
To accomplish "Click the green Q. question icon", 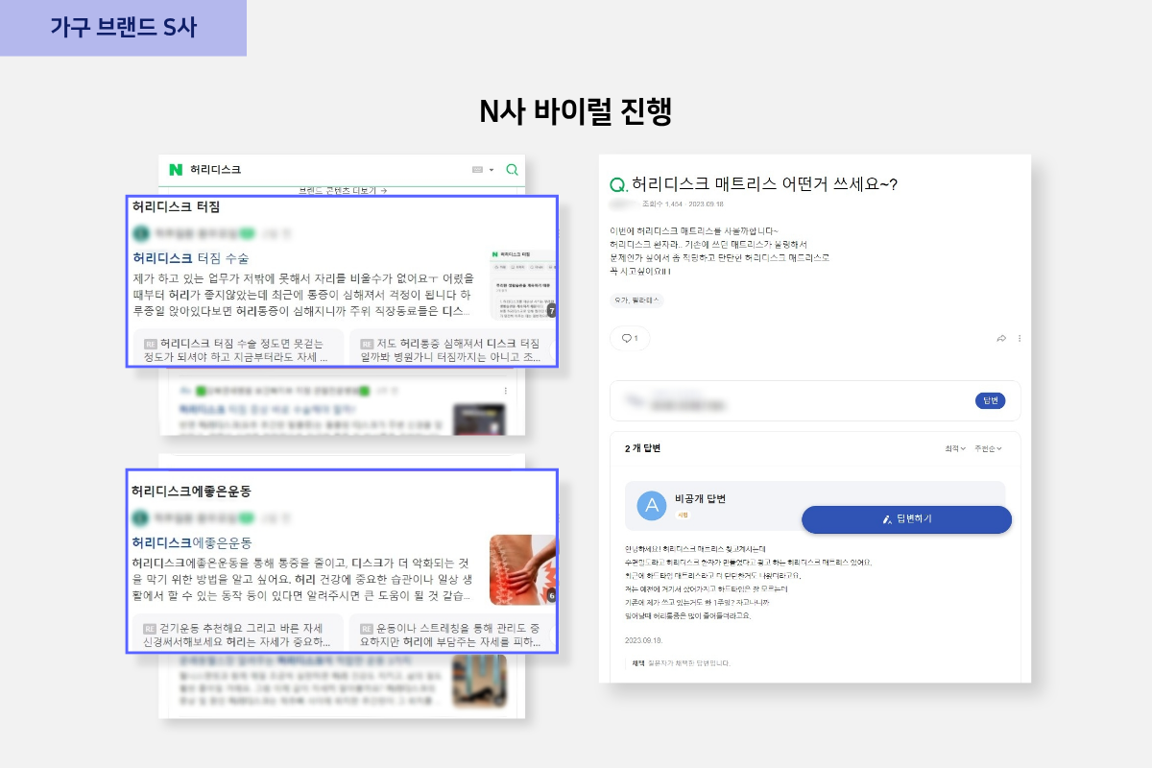I will tap(619, 184).
